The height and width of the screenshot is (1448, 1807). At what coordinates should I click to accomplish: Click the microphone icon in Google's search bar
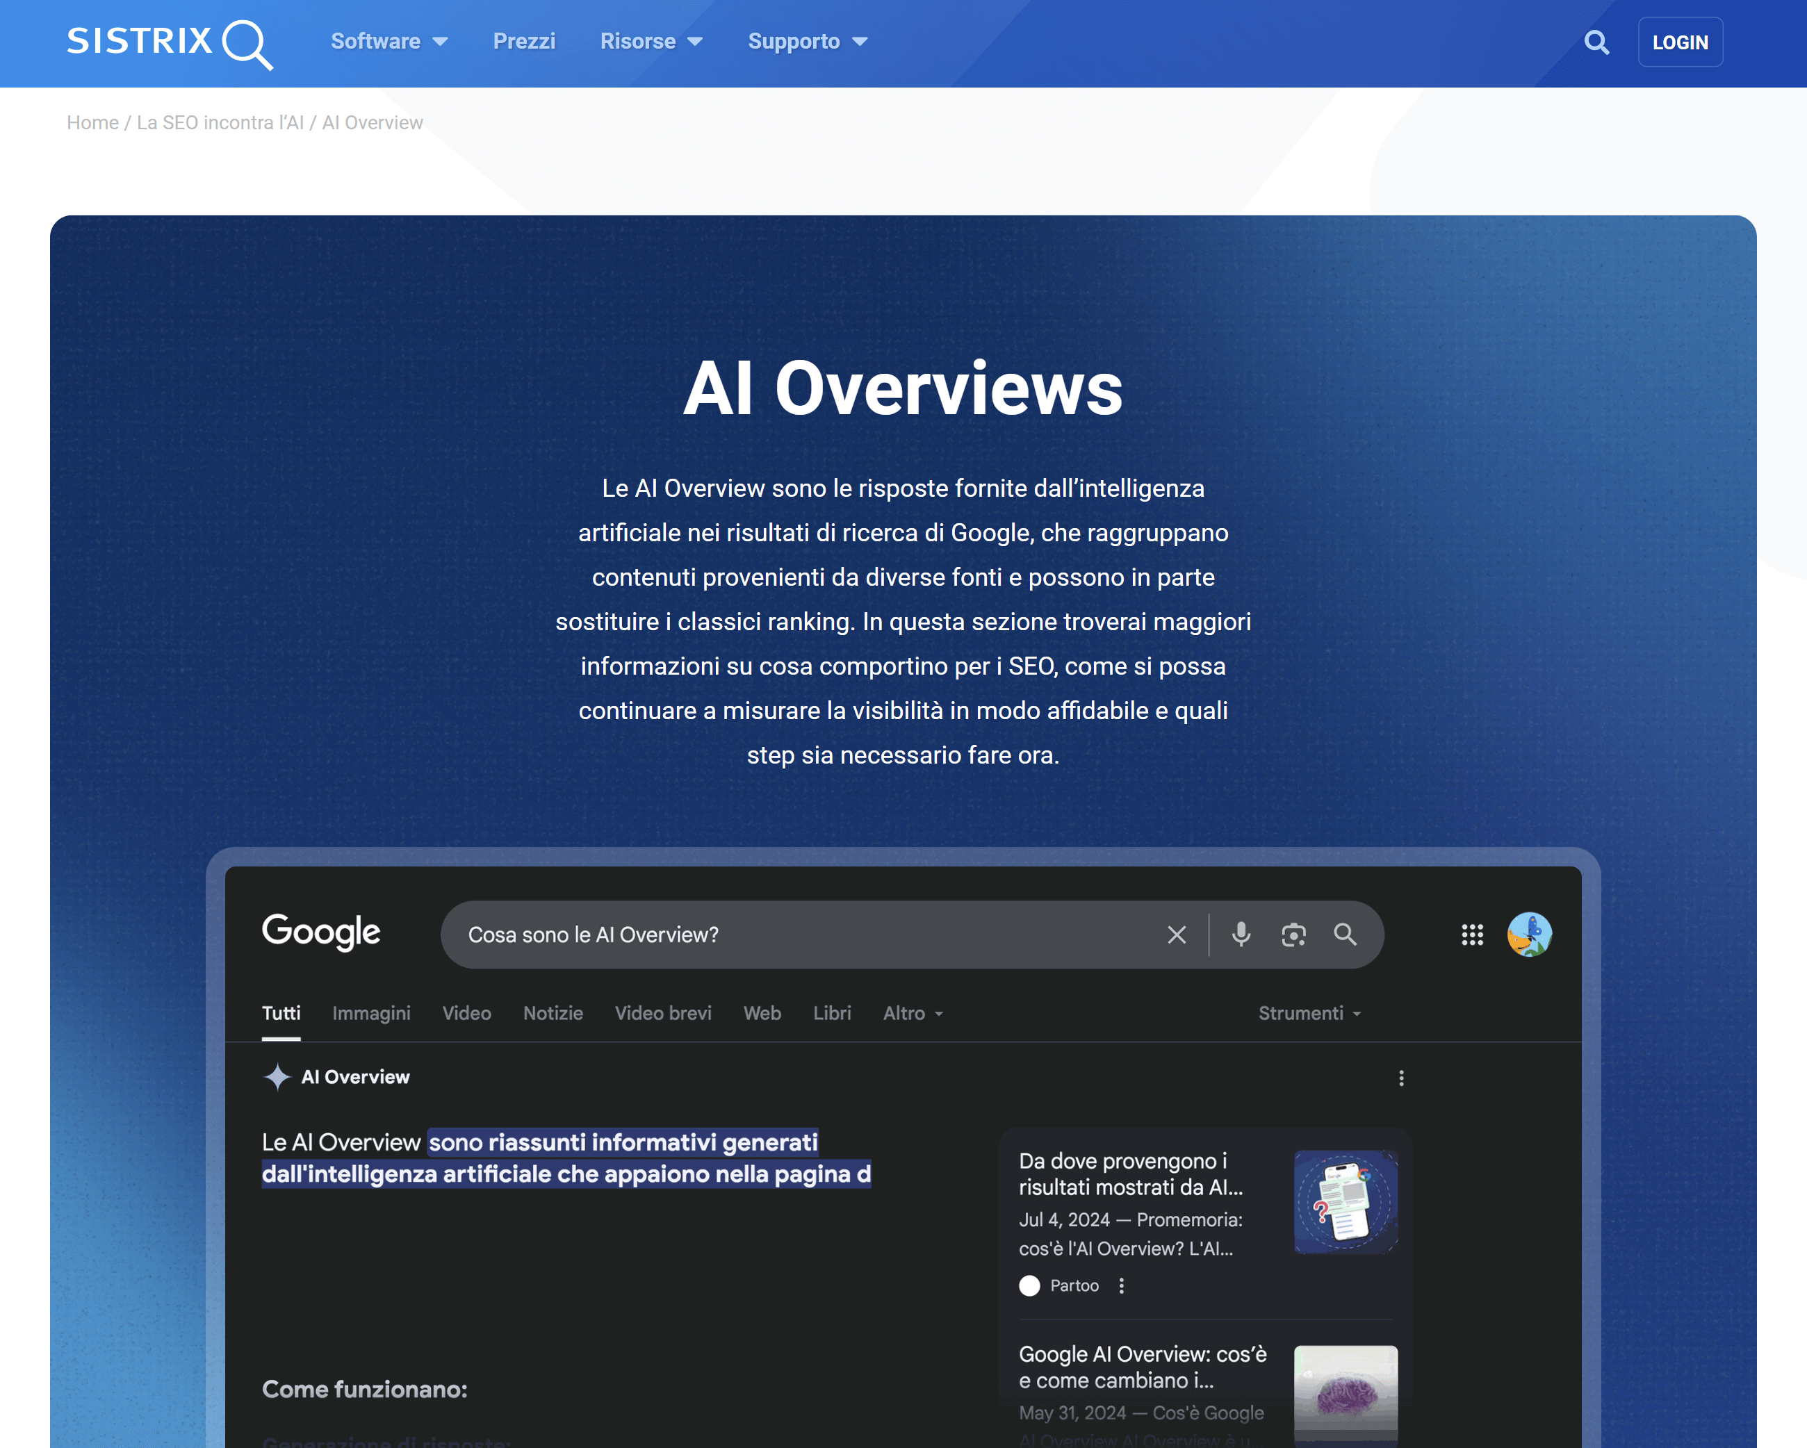(1241, 935)
